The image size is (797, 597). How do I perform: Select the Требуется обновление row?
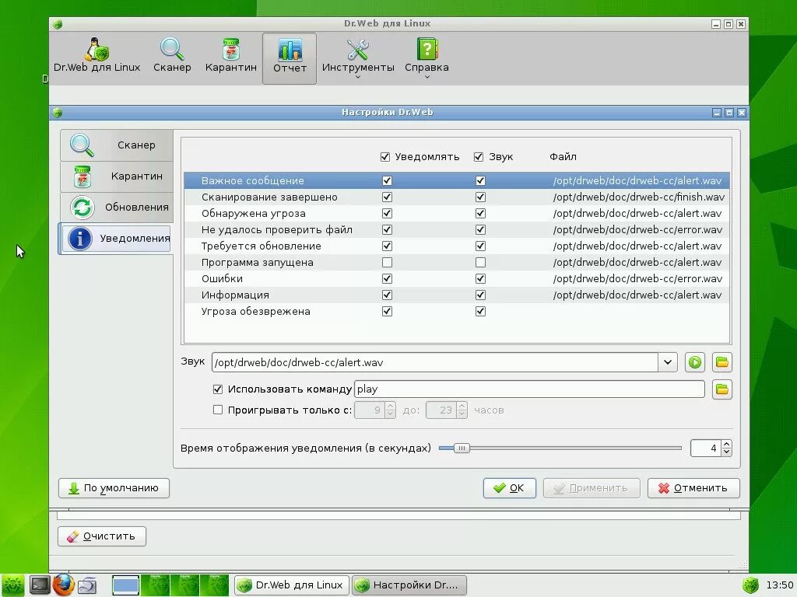[456, 246]
